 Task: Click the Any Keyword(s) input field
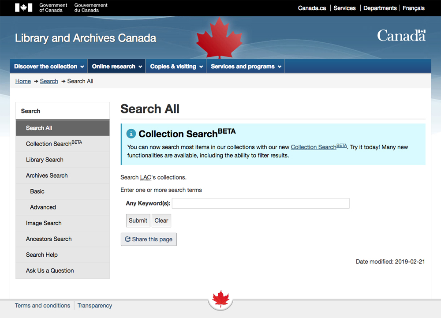(261, 203)
